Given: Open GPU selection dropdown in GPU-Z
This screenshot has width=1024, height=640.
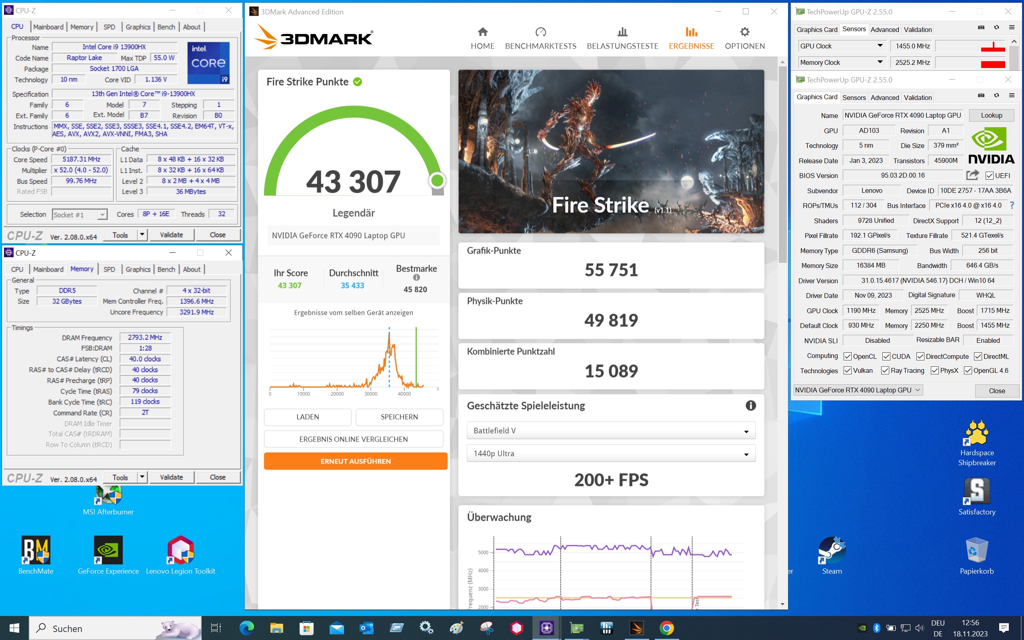Looking at the screenshot, I should tap(857, 390).
